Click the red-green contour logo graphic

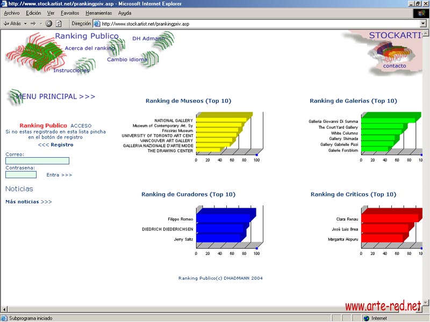click(28, 53)
